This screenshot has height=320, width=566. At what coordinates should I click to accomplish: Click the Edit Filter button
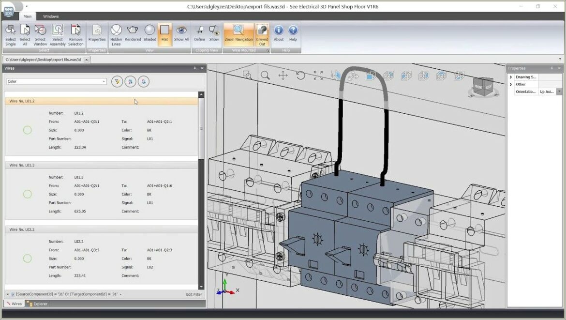coord(194,294)
